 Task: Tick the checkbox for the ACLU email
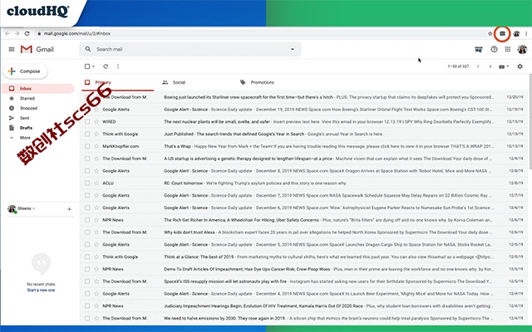pos(87,183)
